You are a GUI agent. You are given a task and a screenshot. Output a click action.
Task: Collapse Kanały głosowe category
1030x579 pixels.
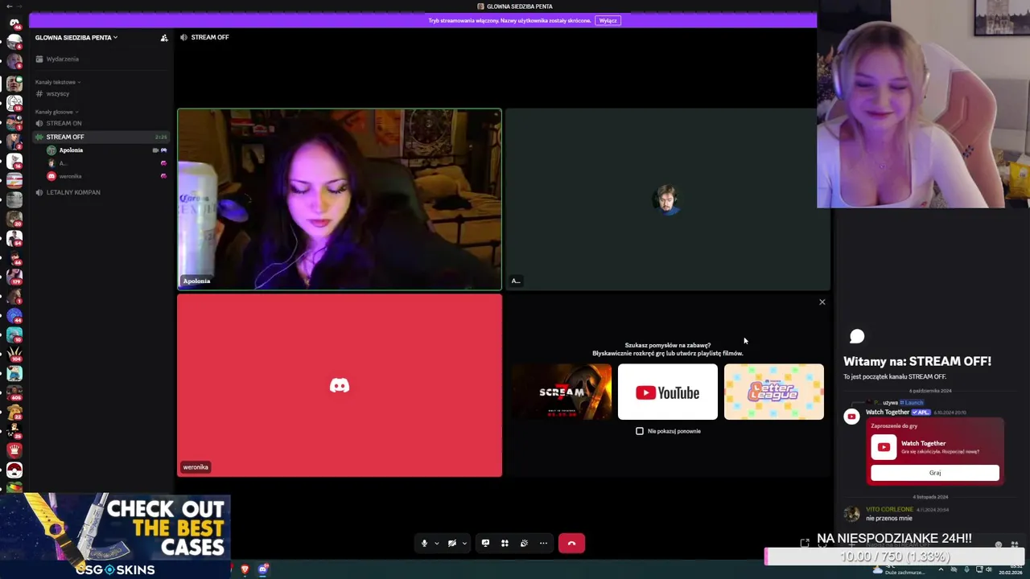(x=56, y=112)
